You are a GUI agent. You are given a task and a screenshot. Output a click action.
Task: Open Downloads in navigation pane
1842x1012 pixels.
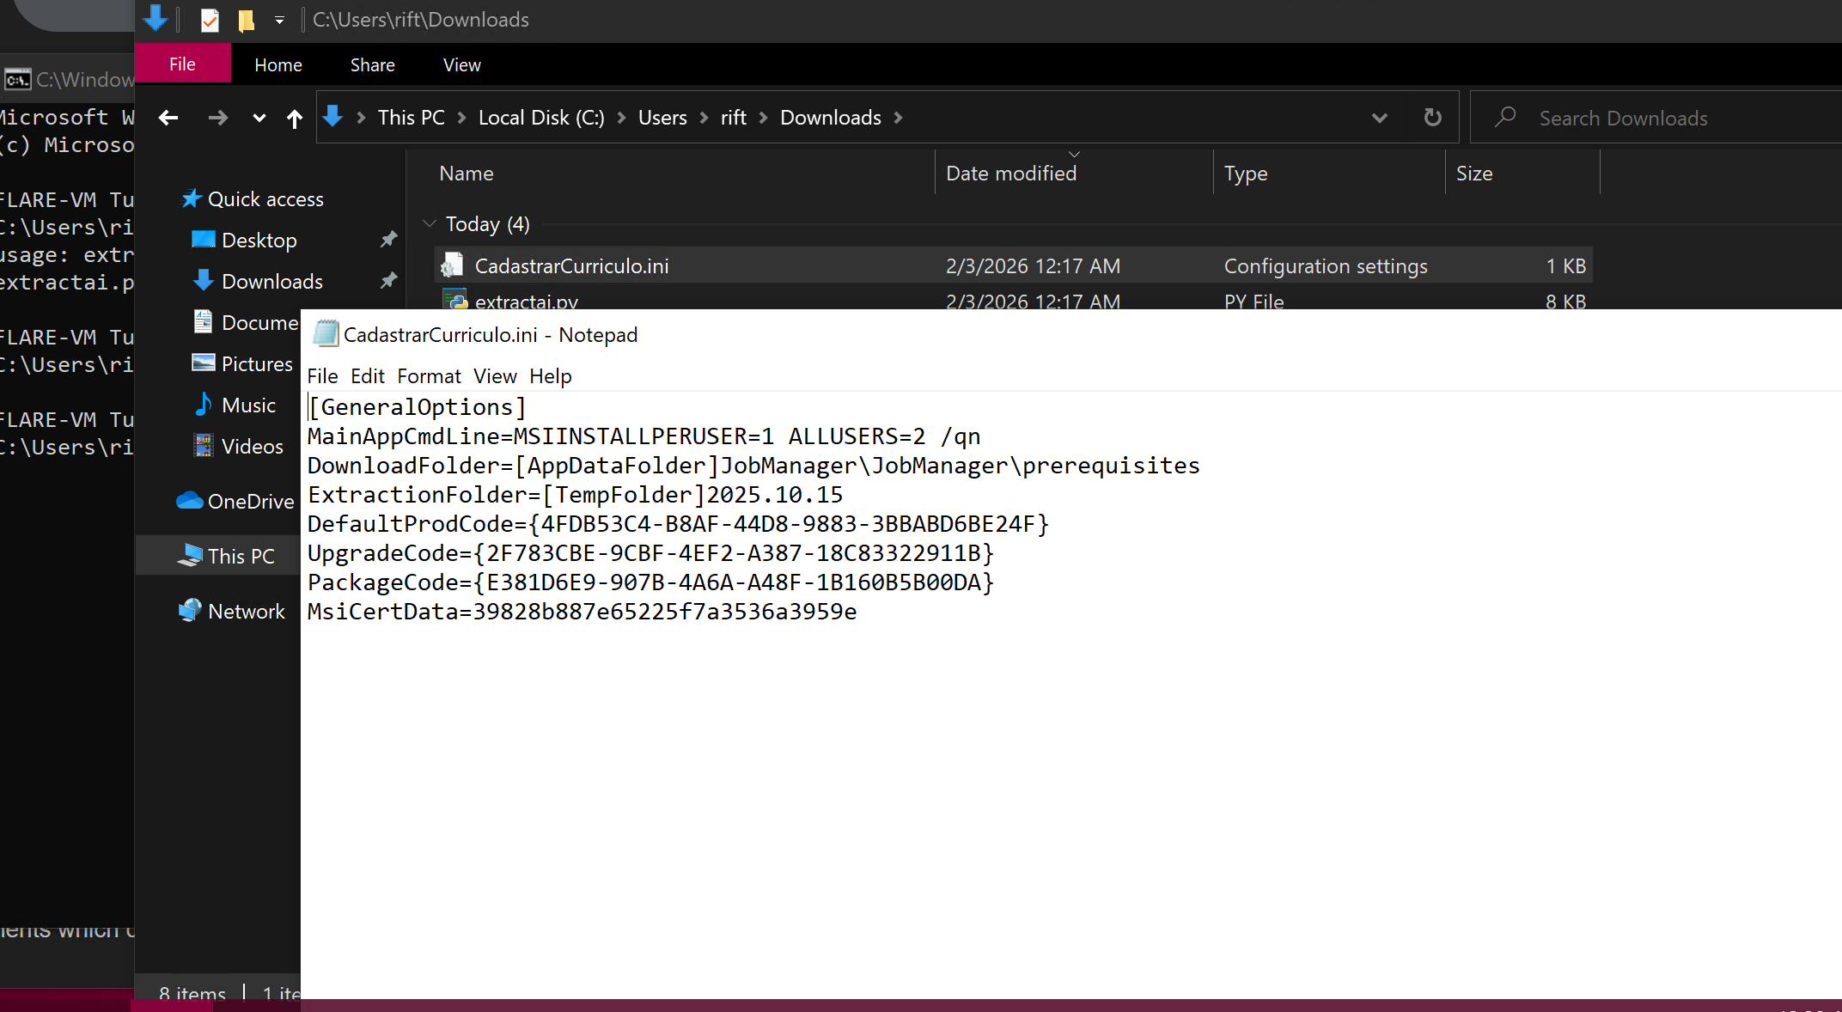(x=271, y=282)
